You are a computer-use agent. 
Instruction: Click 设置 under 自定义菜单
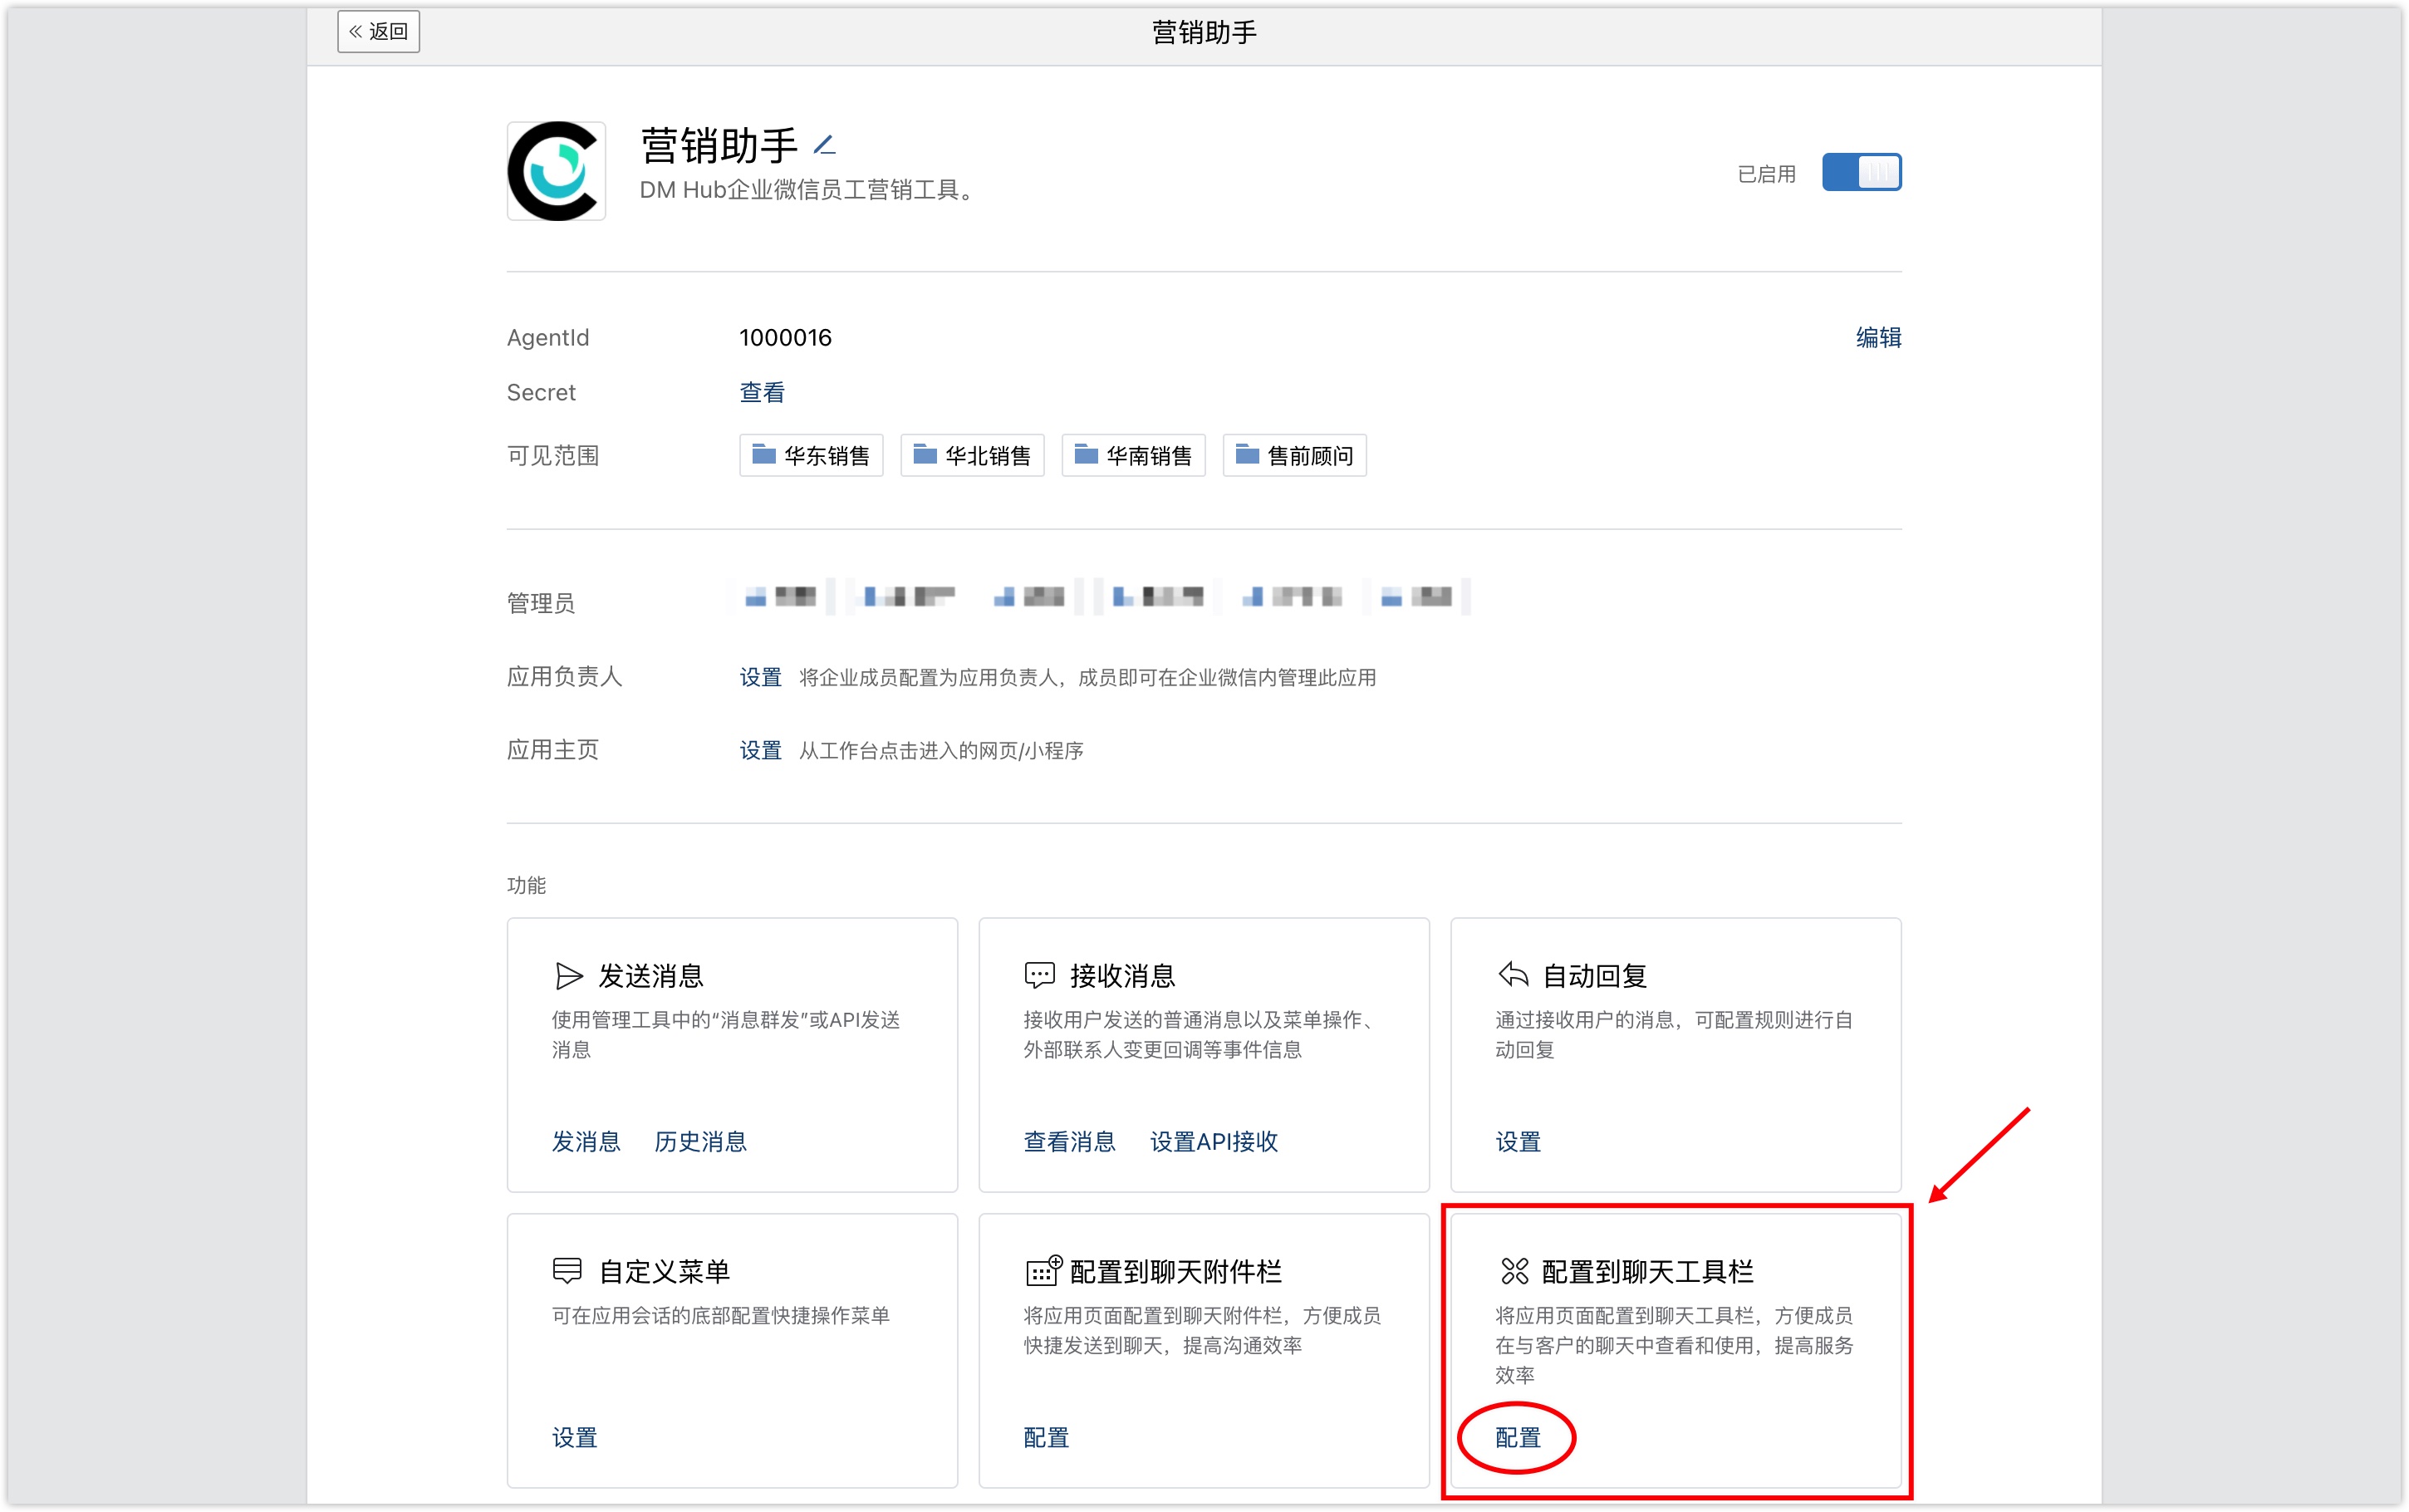point(574,1438)
